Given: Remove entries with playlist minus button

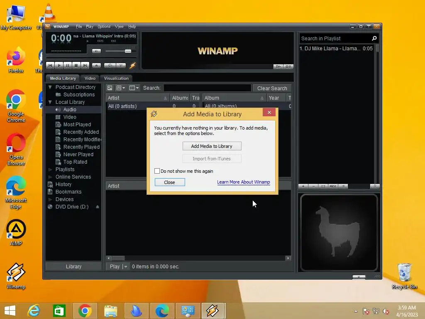Looking at the screenshot, I should pyautogui.click(x=313, y=186).
